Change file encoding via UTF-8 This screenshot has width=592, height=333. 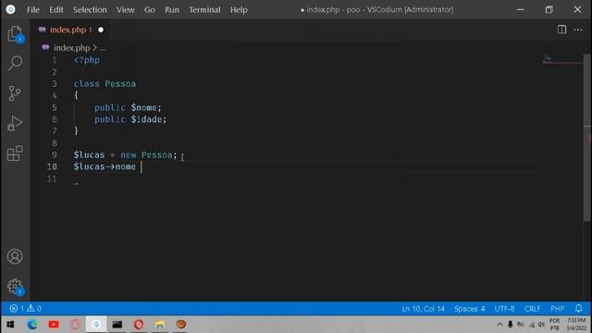click(504, 308)
